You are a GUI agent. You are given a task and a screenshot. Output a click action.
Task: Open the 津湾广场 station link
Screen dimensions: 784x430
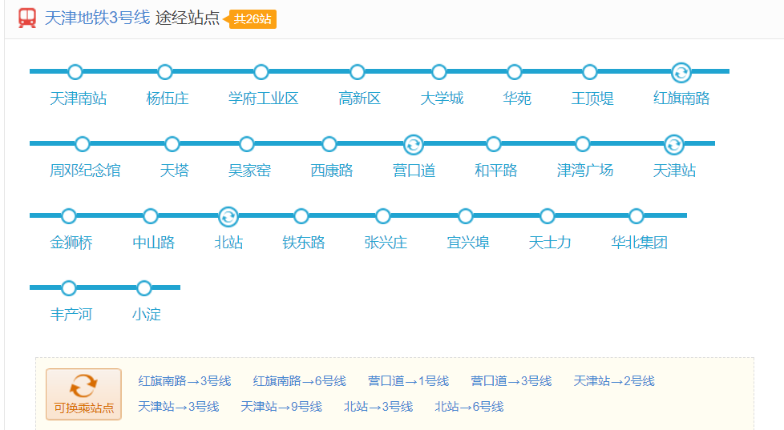585,171
